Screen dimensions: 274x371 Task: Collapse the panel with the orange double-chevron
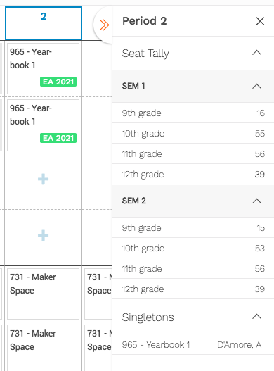[x=104, y=25]
